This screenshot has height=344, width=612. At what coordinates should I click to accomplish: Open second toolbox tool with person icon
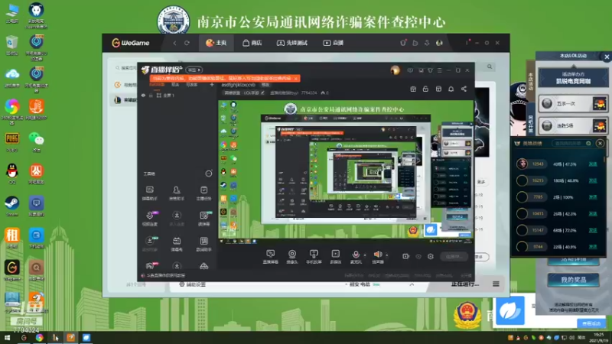[x=177, y=193]
